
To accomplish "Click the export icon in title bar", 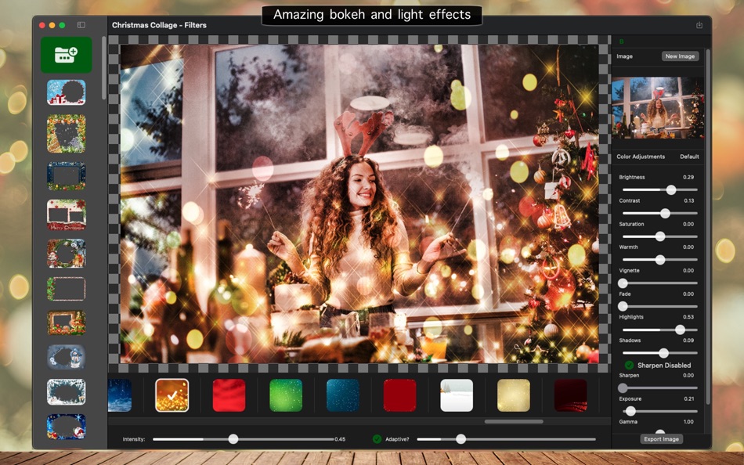I will [x=699, y=25].
